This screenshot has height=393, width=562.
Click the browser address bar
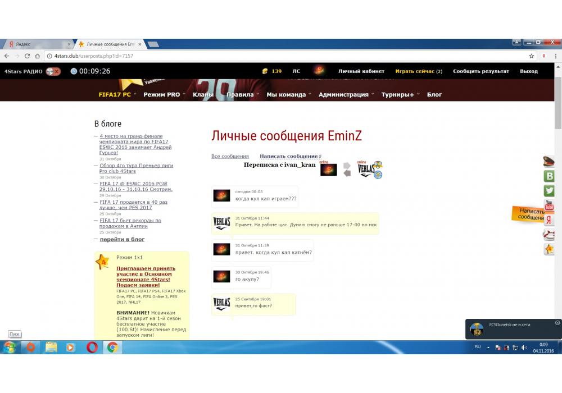[x=281, y=56]
